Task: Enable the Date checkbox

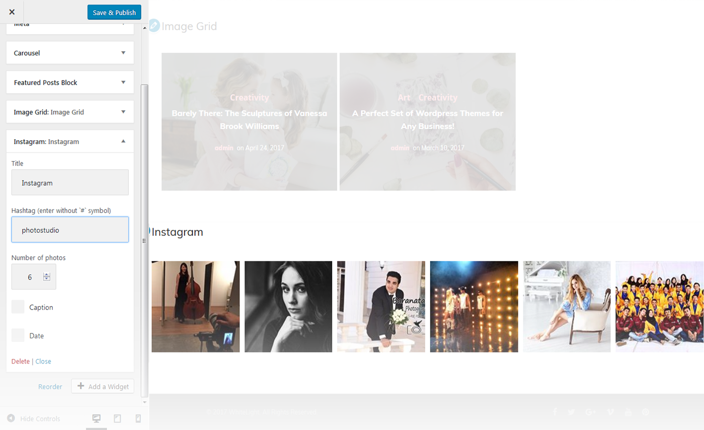Action: [18, 335]
